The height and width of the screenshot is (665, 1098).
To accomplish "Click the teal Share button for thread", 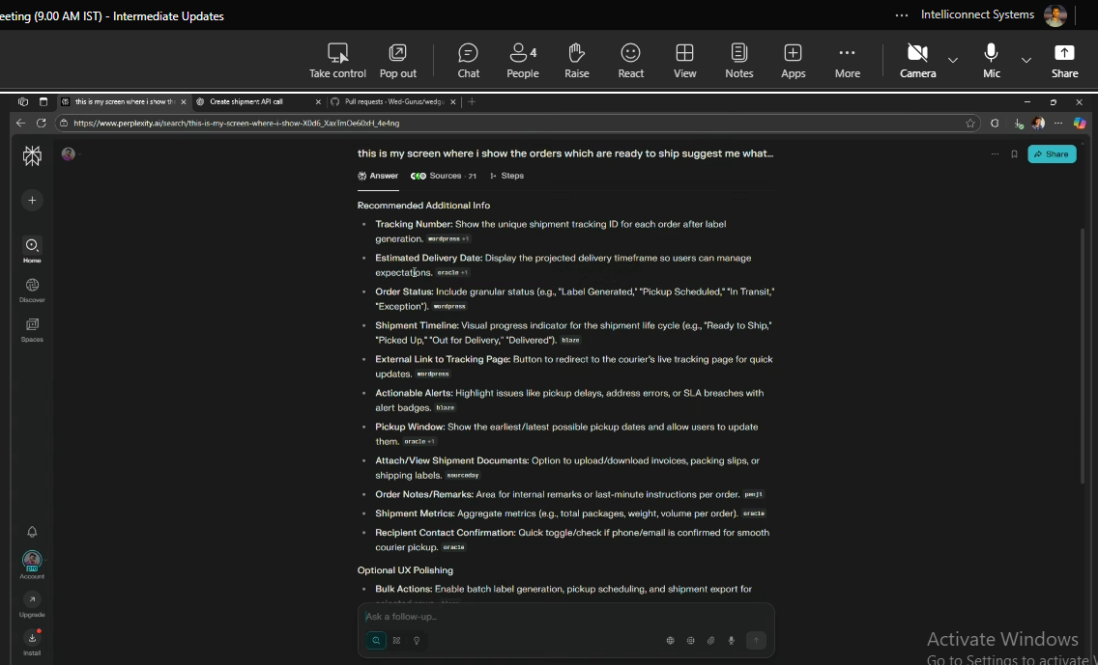I will tap(1052, 154).
